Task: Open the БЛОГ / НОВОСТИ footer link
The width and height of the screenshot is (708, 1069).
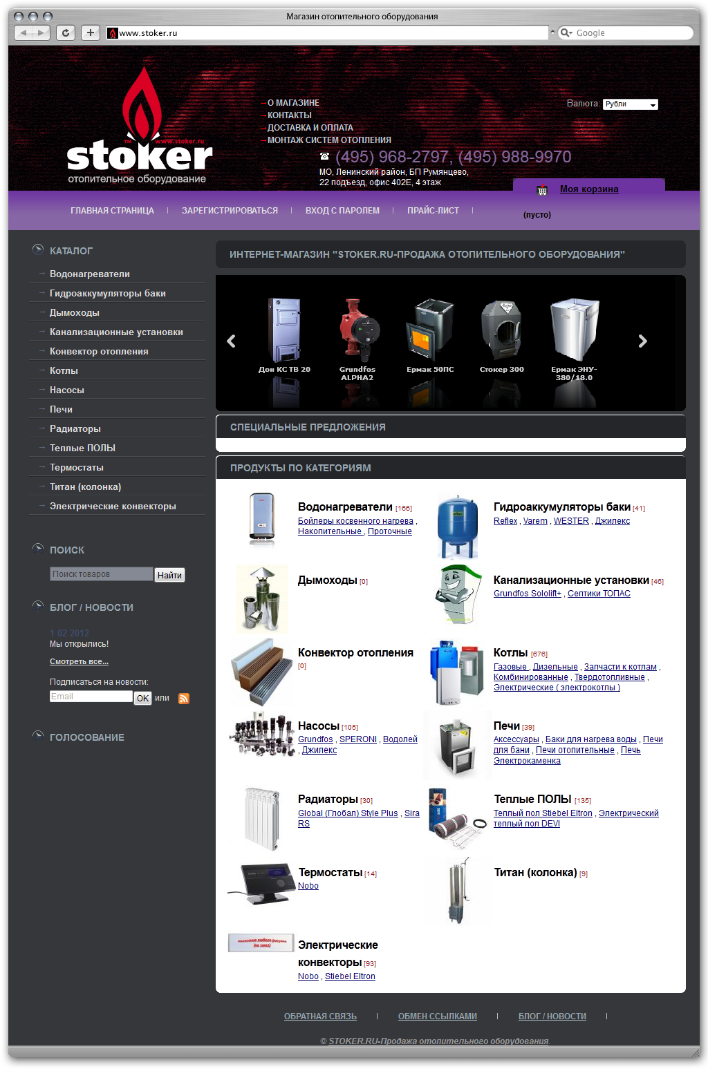Action: (x=552, y=1016)
